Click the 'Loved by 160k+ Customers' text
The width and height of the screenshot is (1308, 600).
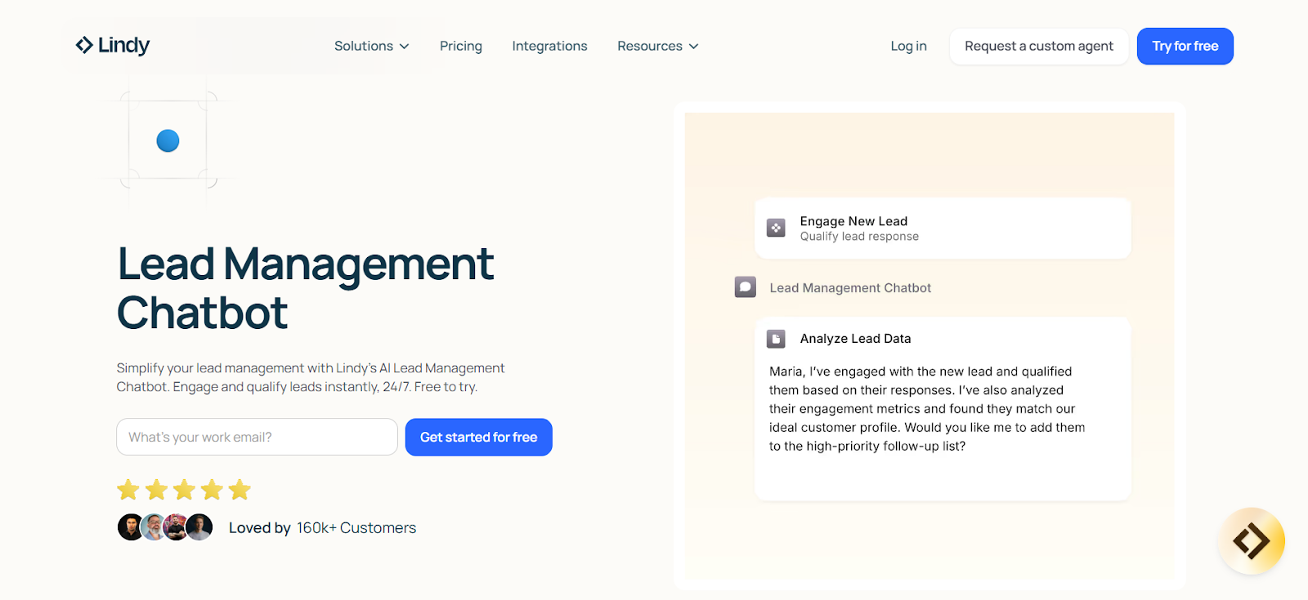click(x=322, y=528)
